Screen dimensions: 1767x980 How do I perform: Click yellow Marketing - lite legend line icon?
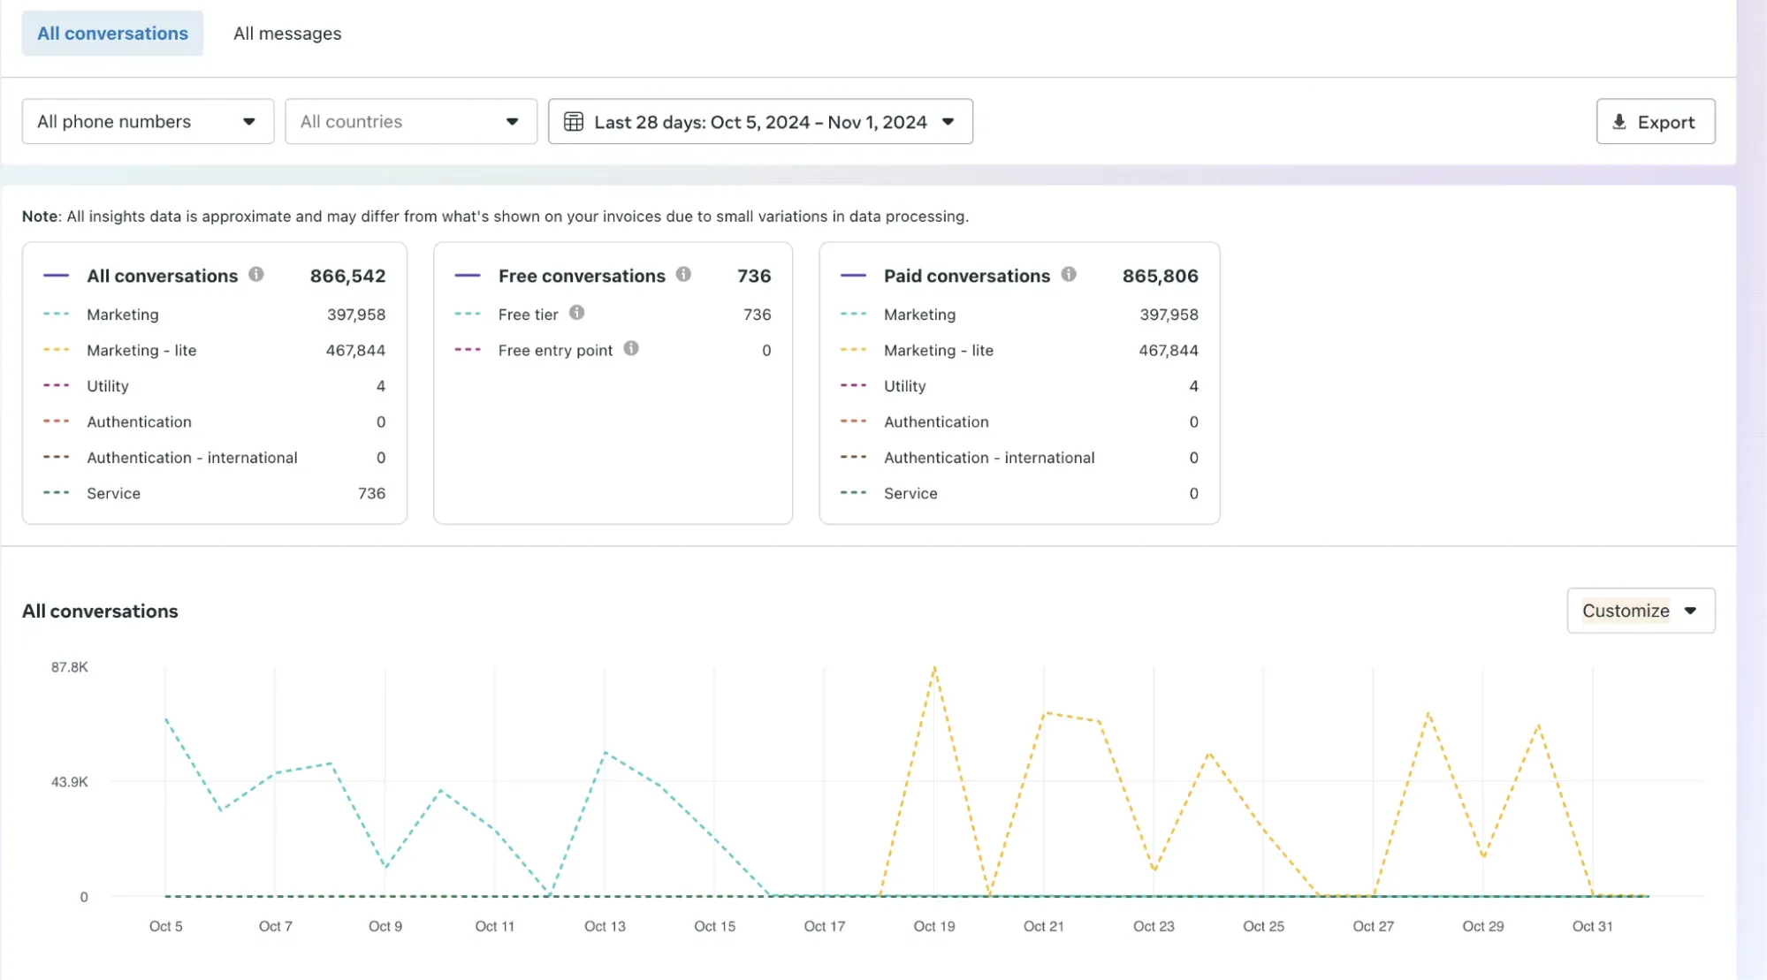click(x=57, y=351)
